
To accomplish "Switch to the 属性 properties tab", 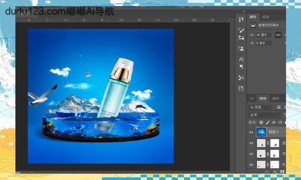I will pyautogui.click(x=253, y=17).
